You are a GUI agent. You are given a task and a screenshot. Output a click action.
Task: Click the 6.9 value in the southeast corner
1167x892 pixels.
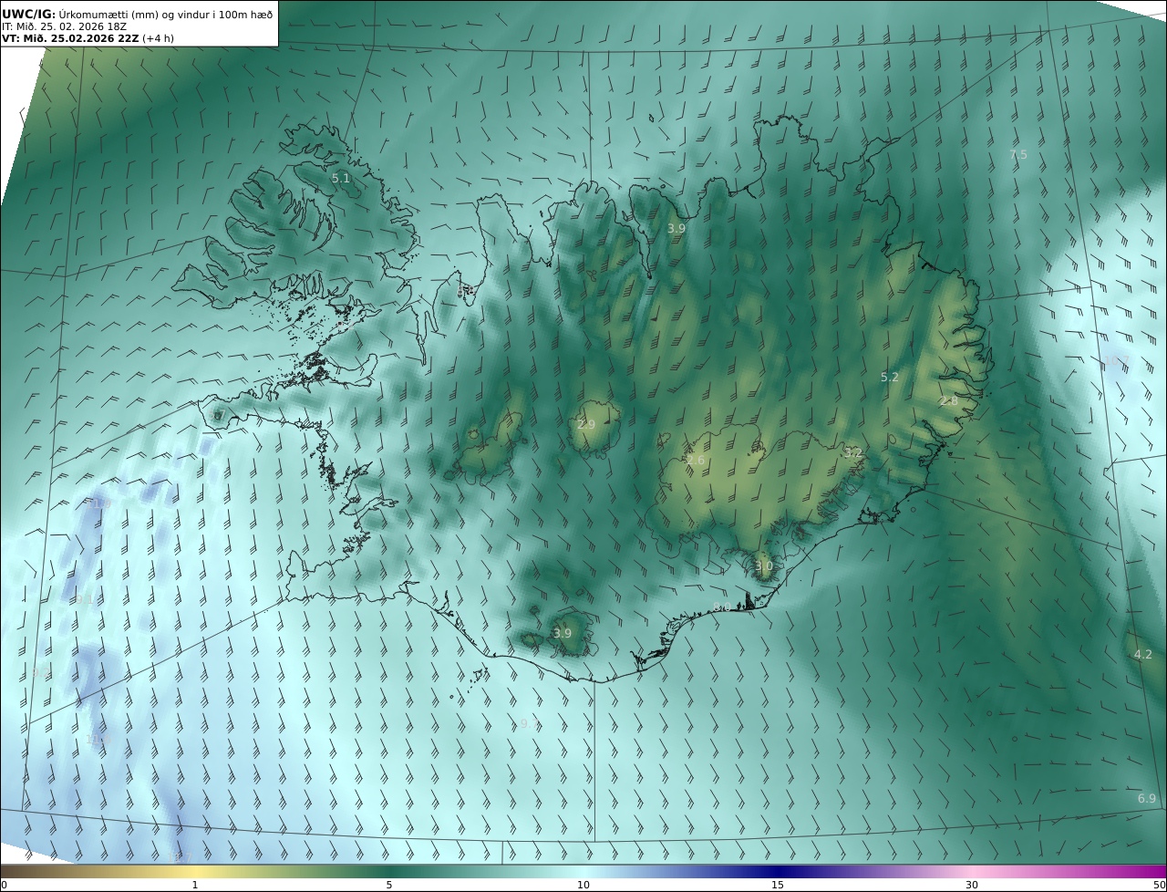(1147, 799)
